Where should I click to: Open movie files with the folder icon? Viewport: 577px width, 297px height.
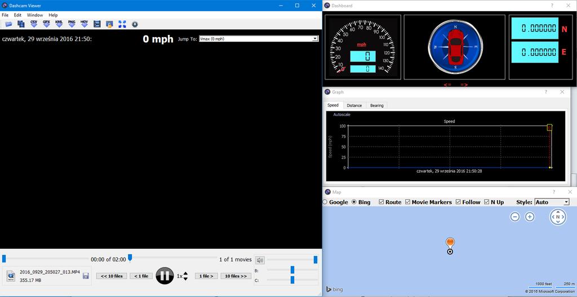(8, 24)
